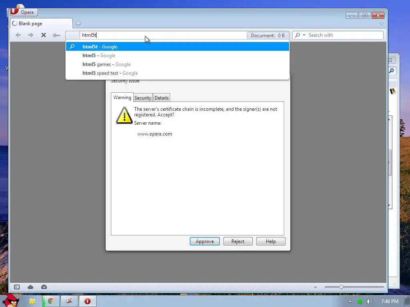Screen dimensions: 410x307
Task: Open the Opera menu button
Action: 23,12
